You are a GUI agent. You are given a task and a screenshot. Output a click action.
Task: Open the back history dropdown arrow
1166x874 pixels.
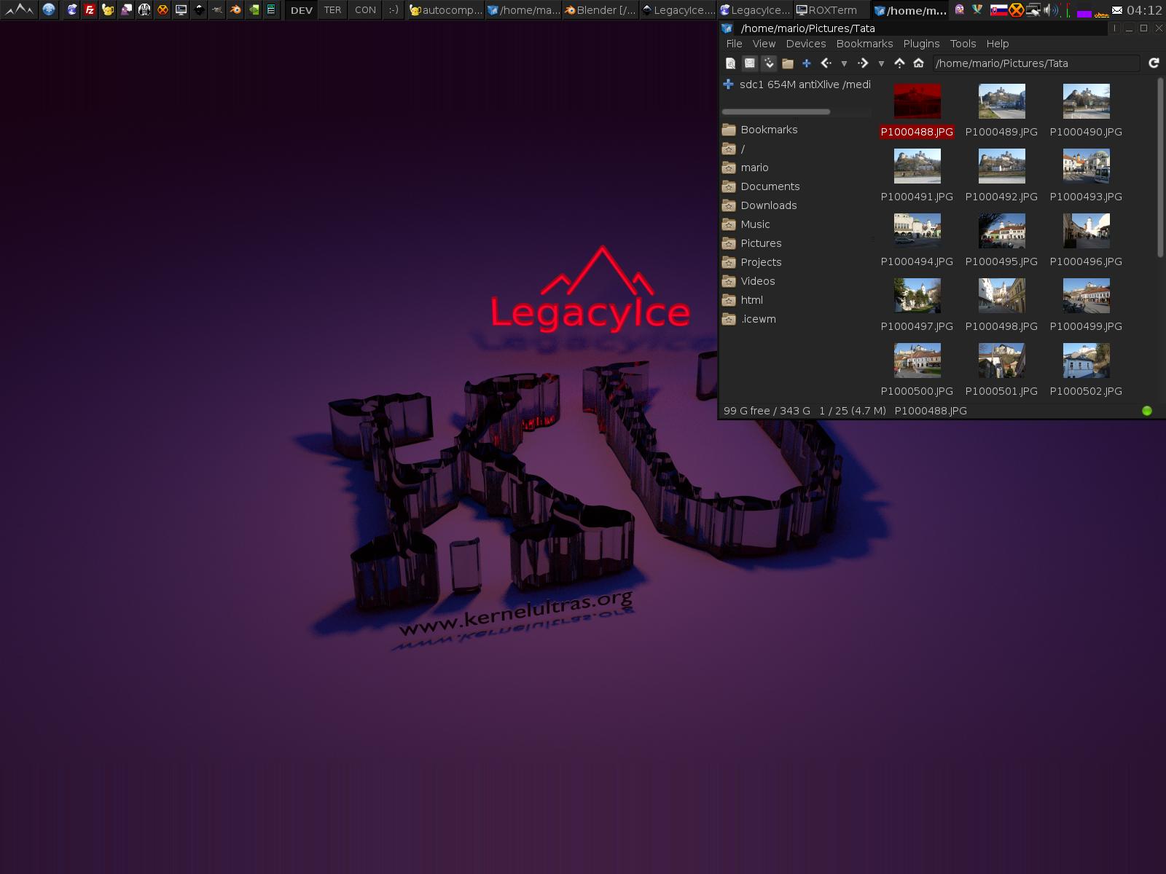844,64
